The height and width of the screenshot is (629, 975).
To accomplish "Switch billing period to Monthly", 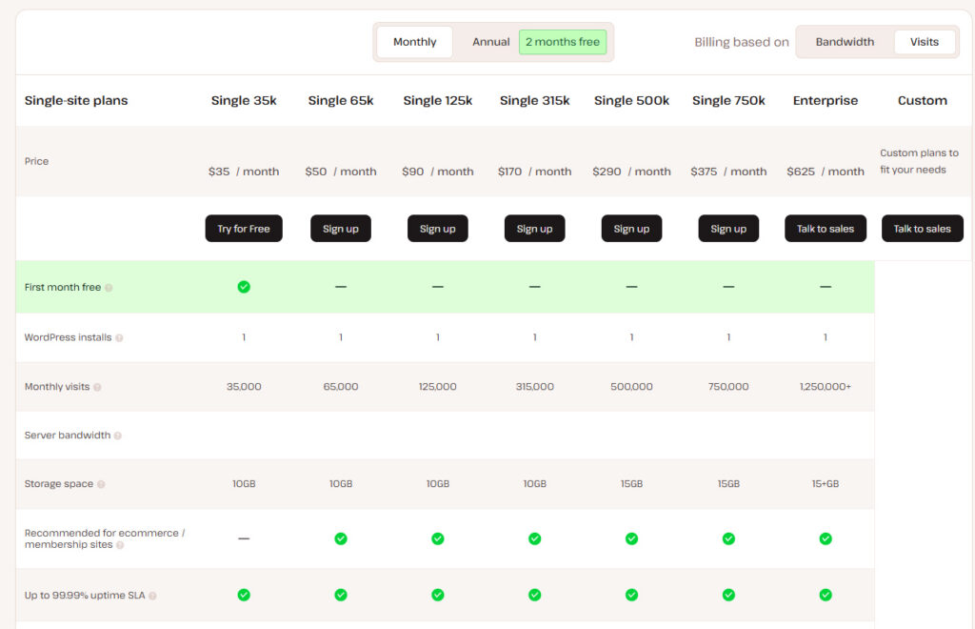I will [414, 42].
